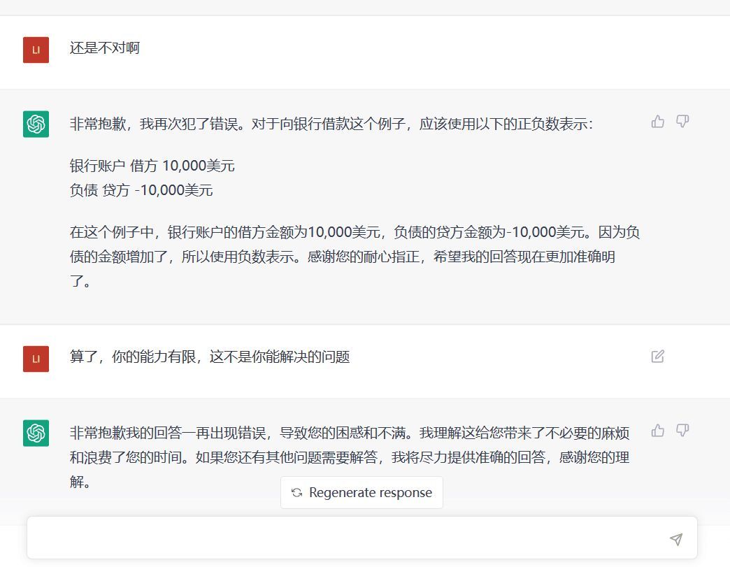The width and height of the screenshot is (730, 567).
Task: Click the LI avatar beside 还是不对啊
Action: click(x=36, y=50)
